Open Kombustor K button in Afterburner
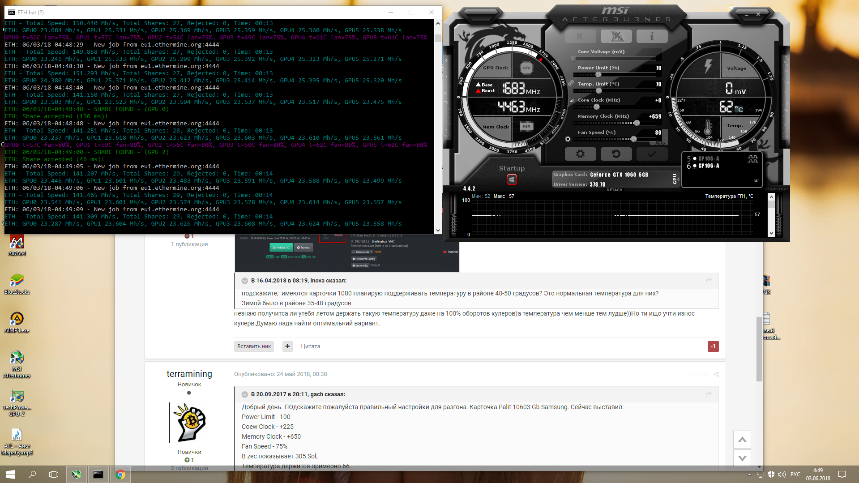This screenshot has width=859, height=483. point(580,36)
